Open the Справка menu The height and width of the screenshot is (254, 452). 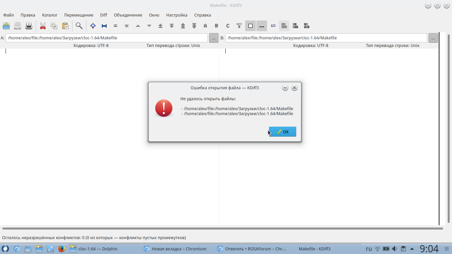point(203,15)
